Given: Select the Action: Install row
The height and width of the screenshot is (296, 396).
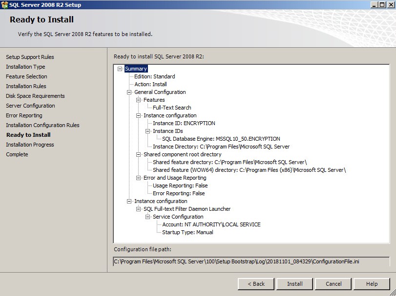Looking at the screenshot, I should coord(150,84).
